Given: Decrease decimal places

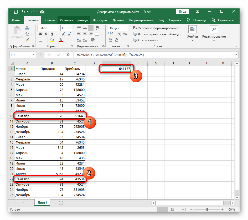Looking at the screenshot, I should [116, 40].
